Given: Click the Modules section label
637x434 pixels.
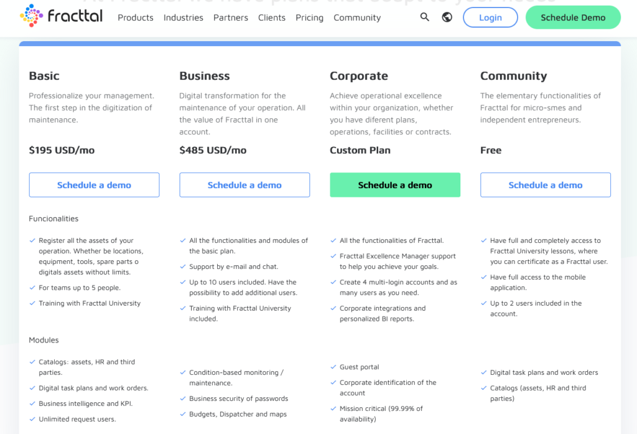Looking at the screenshot, I should tap(44, 340).
